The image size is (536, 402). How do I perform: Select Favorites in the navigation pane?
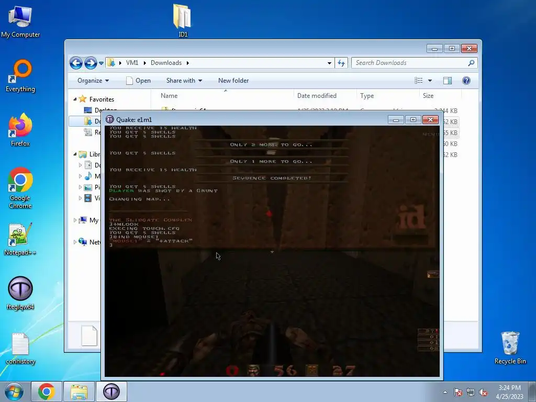click(x=102, y=99)
